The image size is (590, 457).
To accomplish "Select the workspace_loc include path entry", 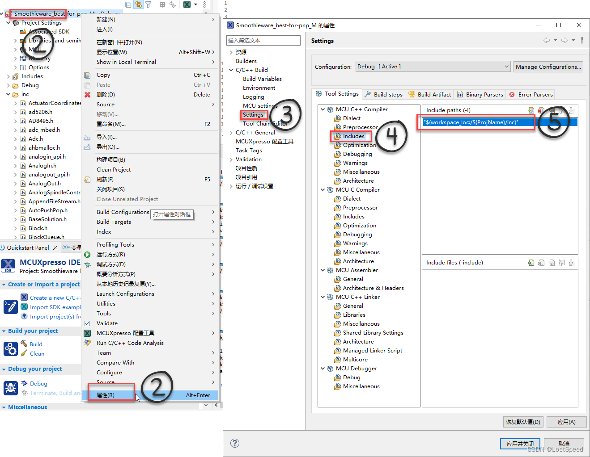I will 500,122.
